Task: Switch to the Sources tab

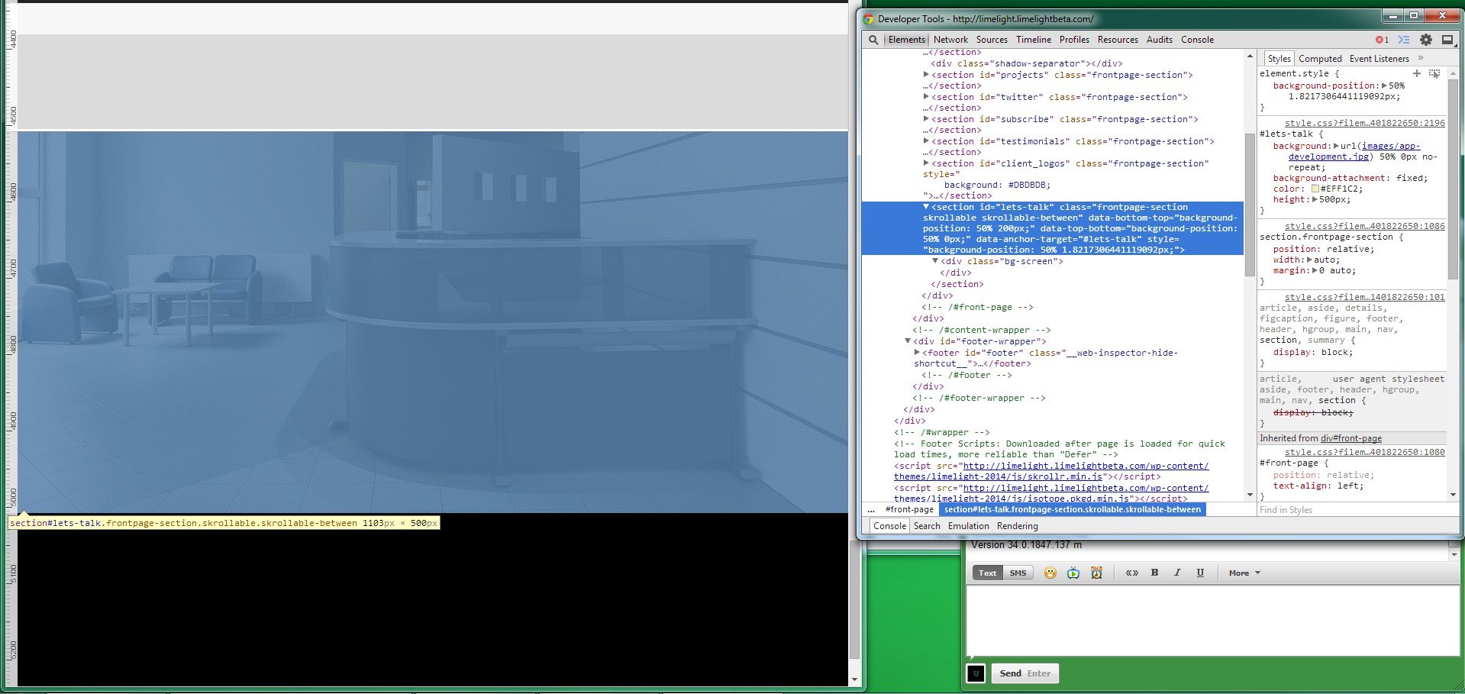Action: (992, 40)
